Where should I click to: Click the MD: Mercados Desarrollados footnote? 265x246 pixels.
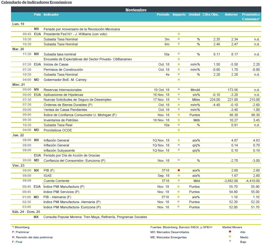pos(170,232)
